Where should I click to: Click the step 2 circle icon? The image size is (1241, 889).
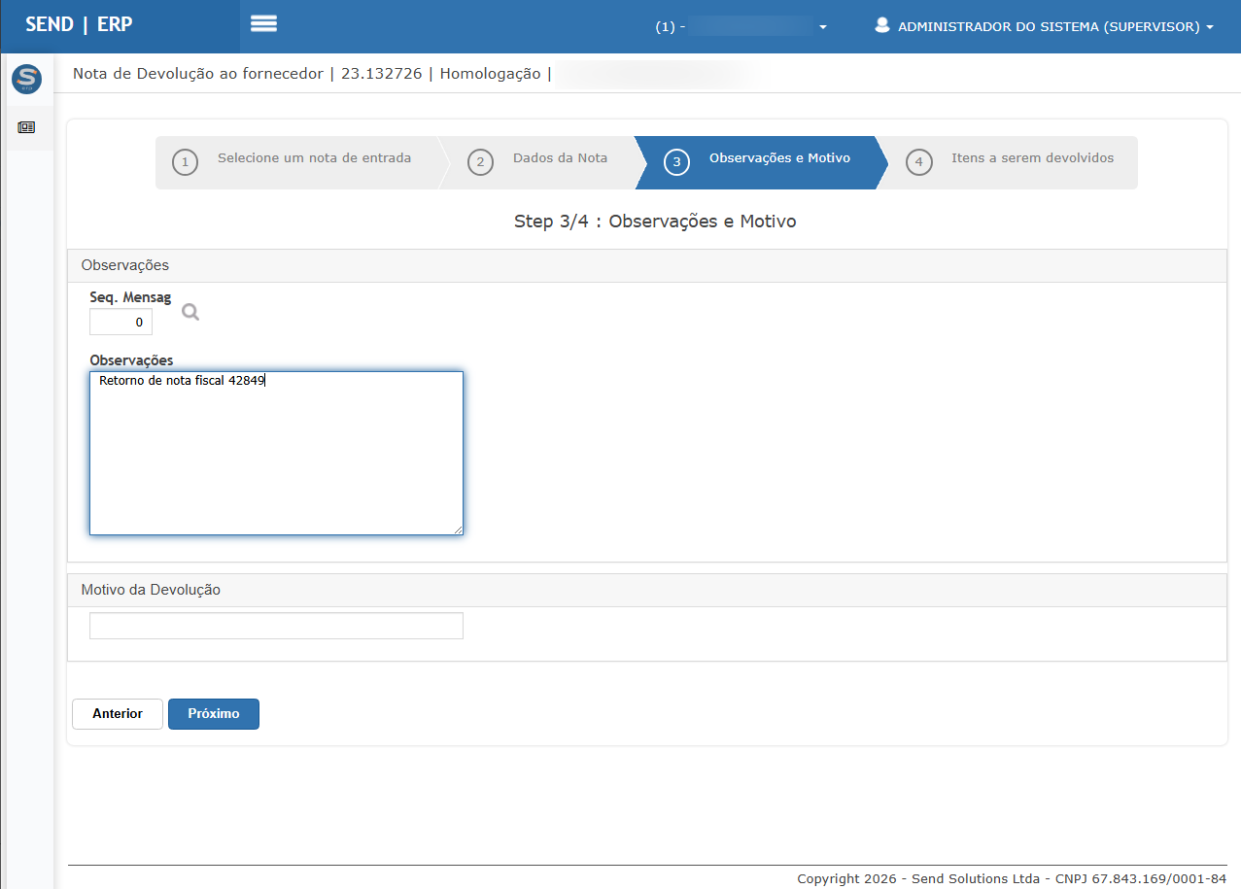[480, 162]
